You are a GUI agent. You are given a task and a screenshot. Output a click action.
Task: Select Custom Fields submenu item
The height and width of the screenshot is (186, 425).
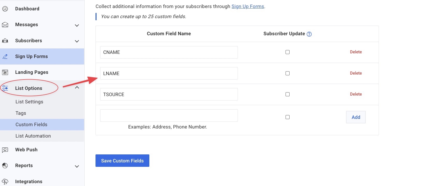point(42,125)
